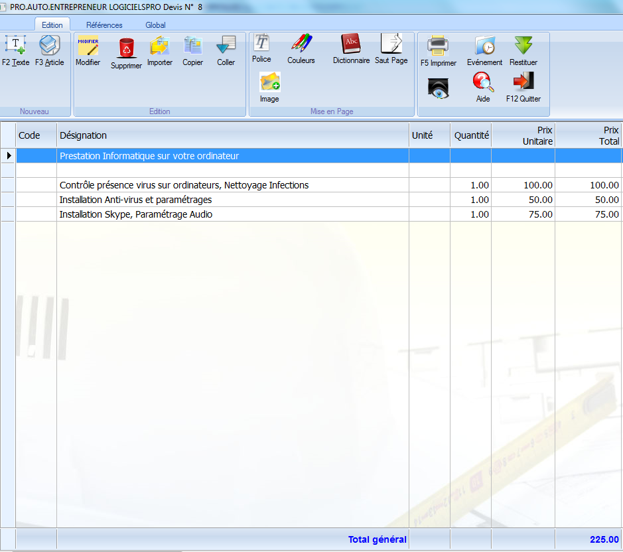This screenshot has height=552, width=623.
Task: Delete the line with Supprimer trash icon
Action: tap(126, 48)
